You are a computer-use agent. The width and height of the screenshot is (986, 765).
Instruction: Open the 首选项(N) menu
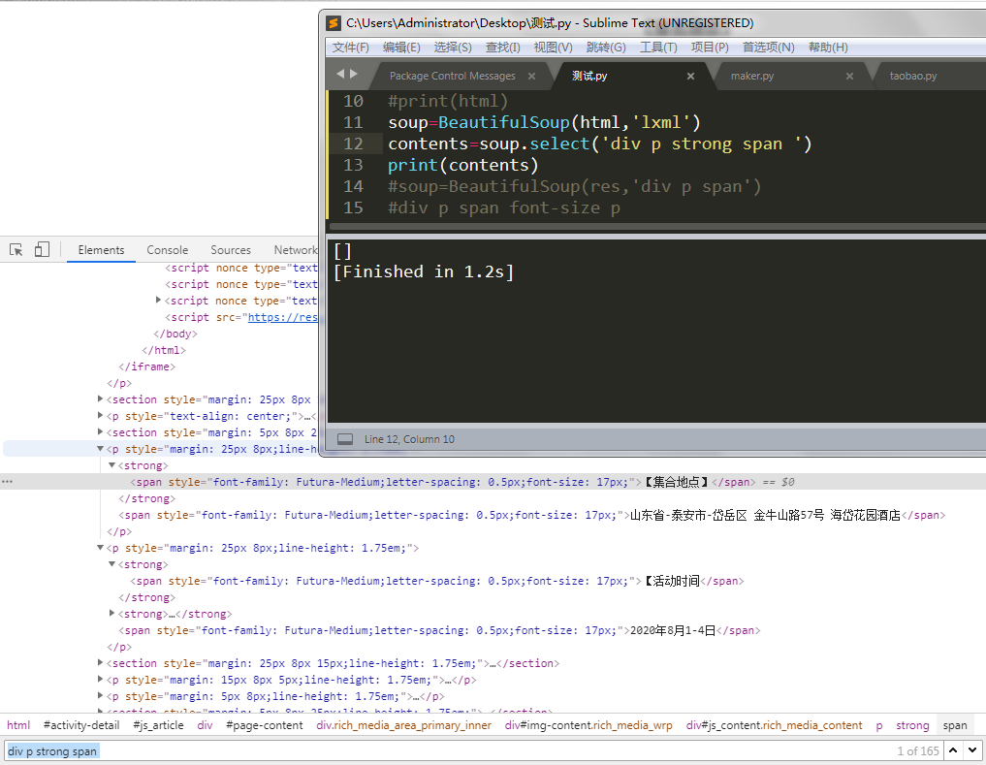coord(768,48)
